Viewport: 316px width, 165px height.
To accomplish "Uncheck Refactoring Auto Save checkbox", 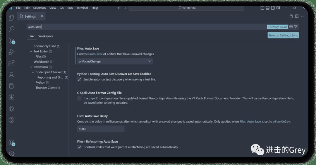I will [79, 147].
